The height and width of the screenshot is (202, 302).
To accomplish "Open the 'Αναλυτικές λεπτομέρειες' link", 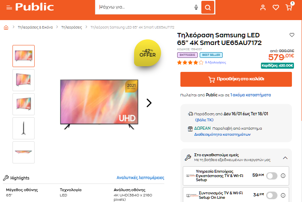I will 140,178.
